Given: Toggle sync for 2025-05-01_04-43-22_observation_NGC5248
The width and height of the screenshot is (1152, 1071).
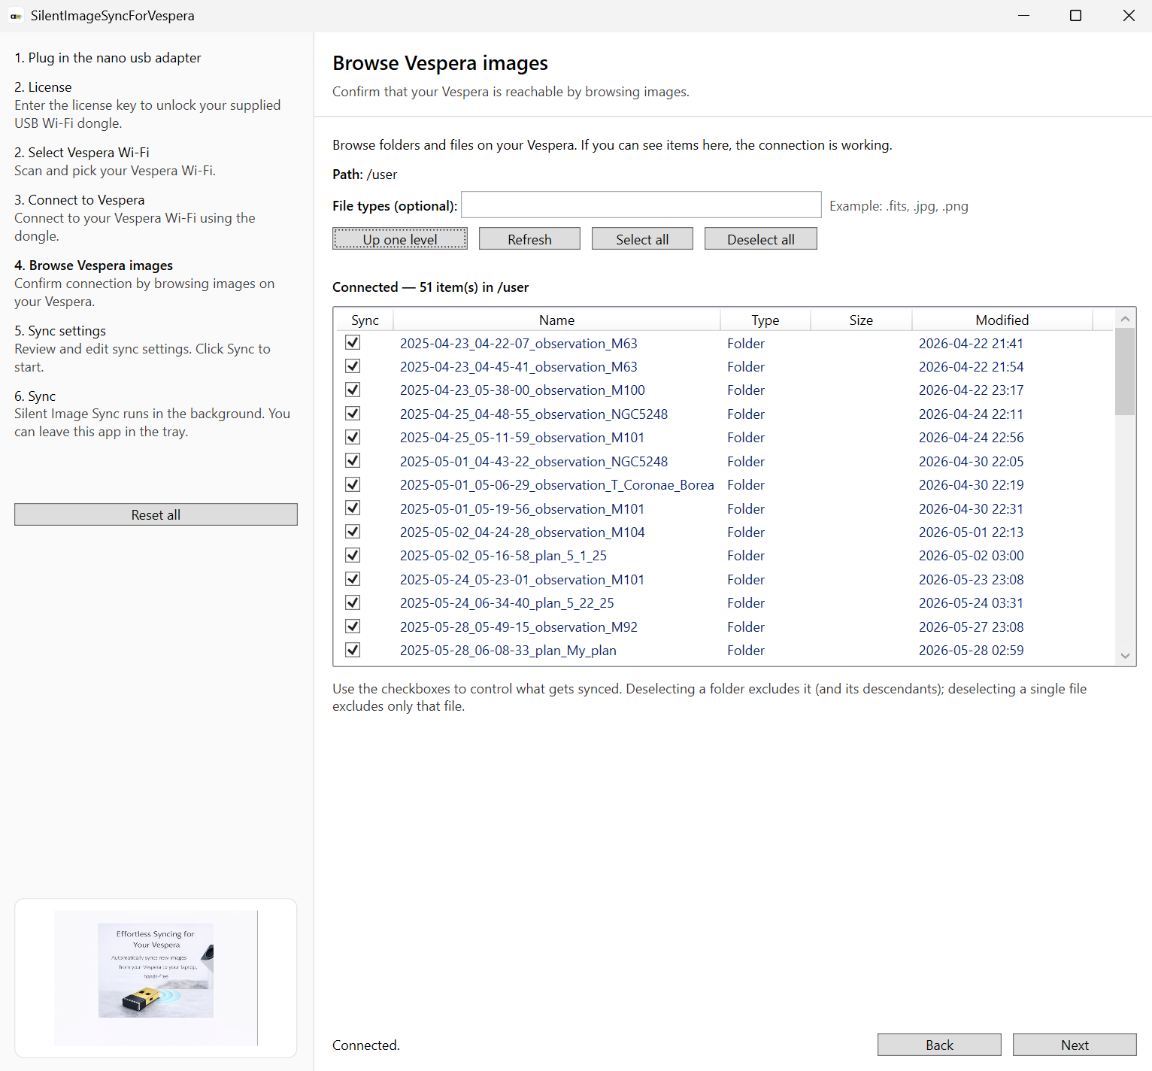Looking at the screenshot, I should pyautogui.click(x=353, y=461).
